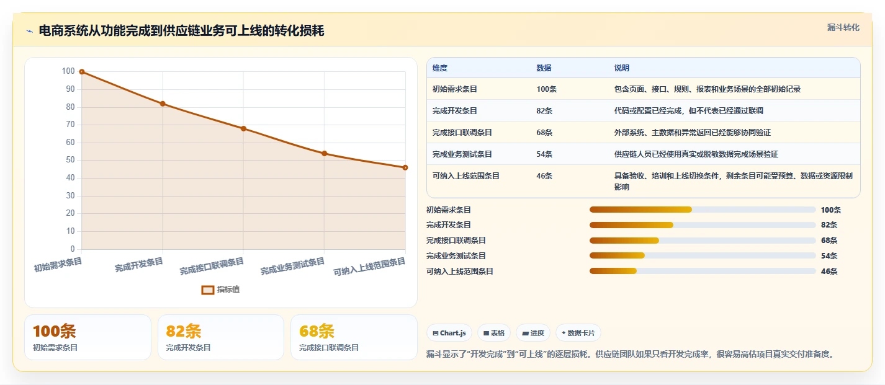Select the 68条 完成接口联调条目 card
The height and width of the screenshot is (385, 885).
click(354, 337)
